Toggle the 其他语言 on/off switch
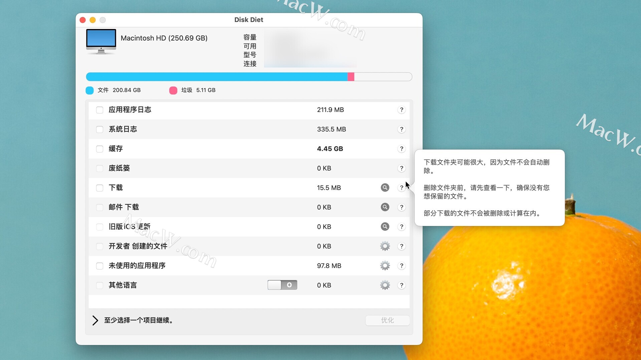Image resolution: width=641 pixels, height=360 pixels. click(x=282, y=285)
